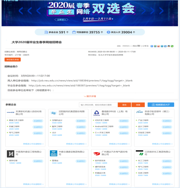
Task: Click the orange 搜索 button
Action: point(124,105)
